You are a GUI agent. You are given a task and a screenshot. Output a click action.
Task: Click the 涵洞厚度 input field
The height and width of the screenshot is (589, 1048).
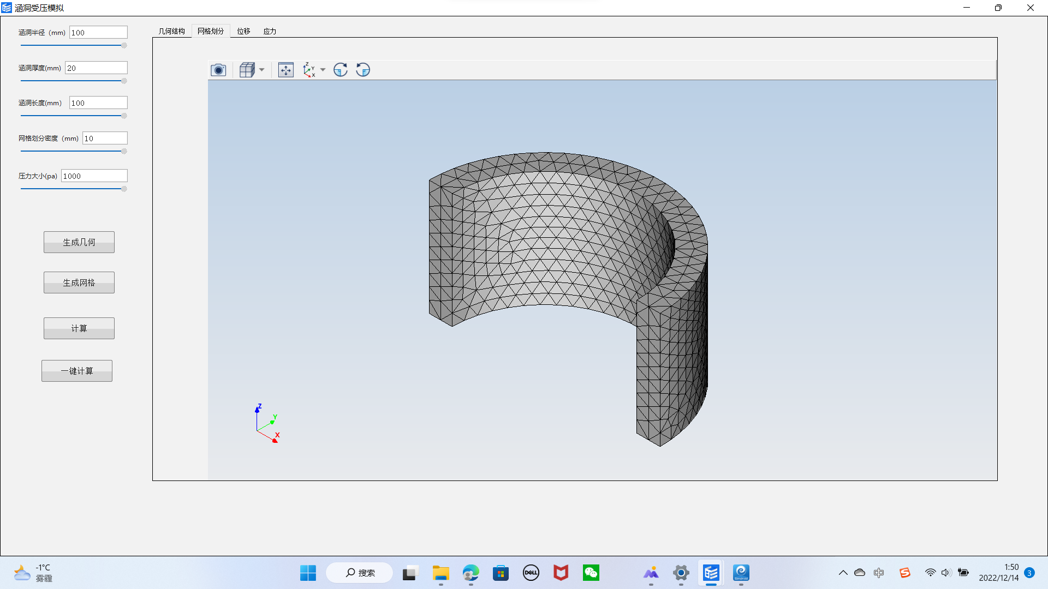96,68
